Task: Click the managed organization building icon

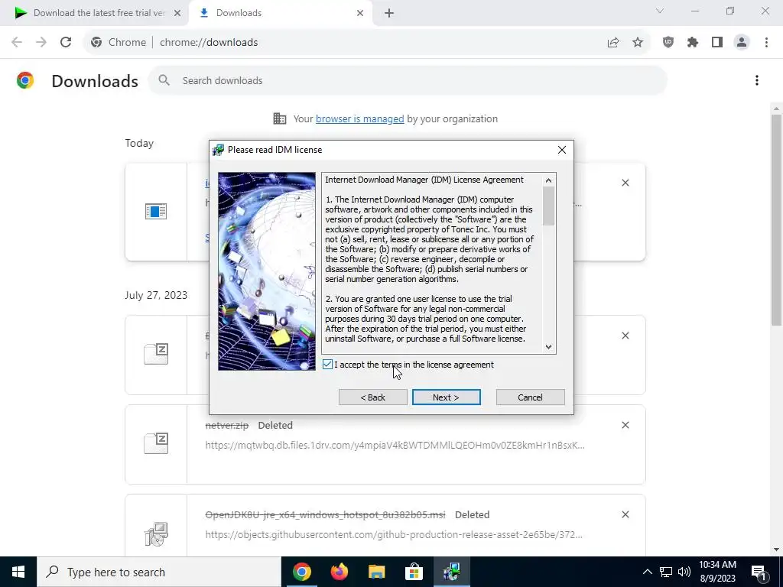Action: click(x=280, y=118)
